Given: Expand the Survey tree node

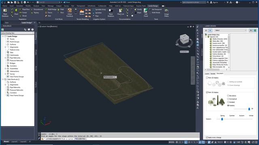Looking at the screenshot, I should [5, 74].
